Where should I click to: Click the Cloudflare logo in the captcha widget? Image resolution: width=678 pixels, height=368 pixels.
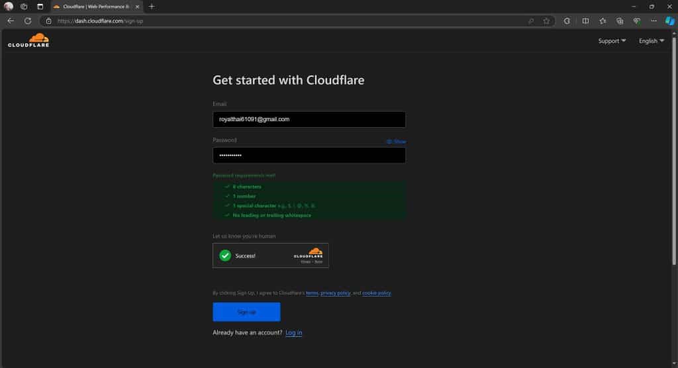pyautogui.click(x=309, y=253)
